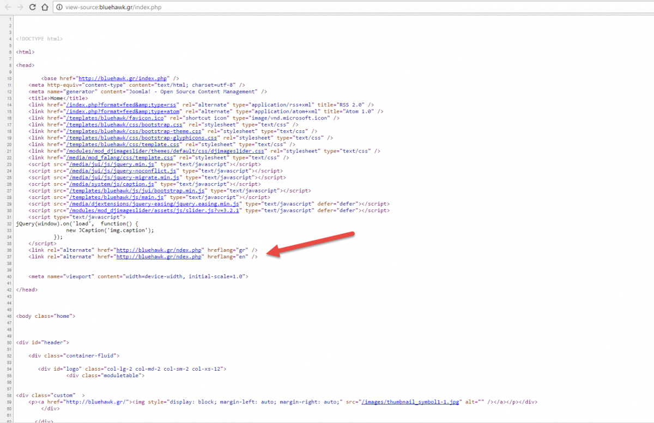The height and width of the screenshot is (423, 654).
Task: Open the base href http://bluehawk.gr/index.php link
Action: click(124, 78)
